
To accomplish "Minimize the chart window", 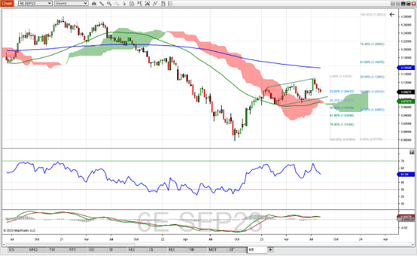I will 403,3.
